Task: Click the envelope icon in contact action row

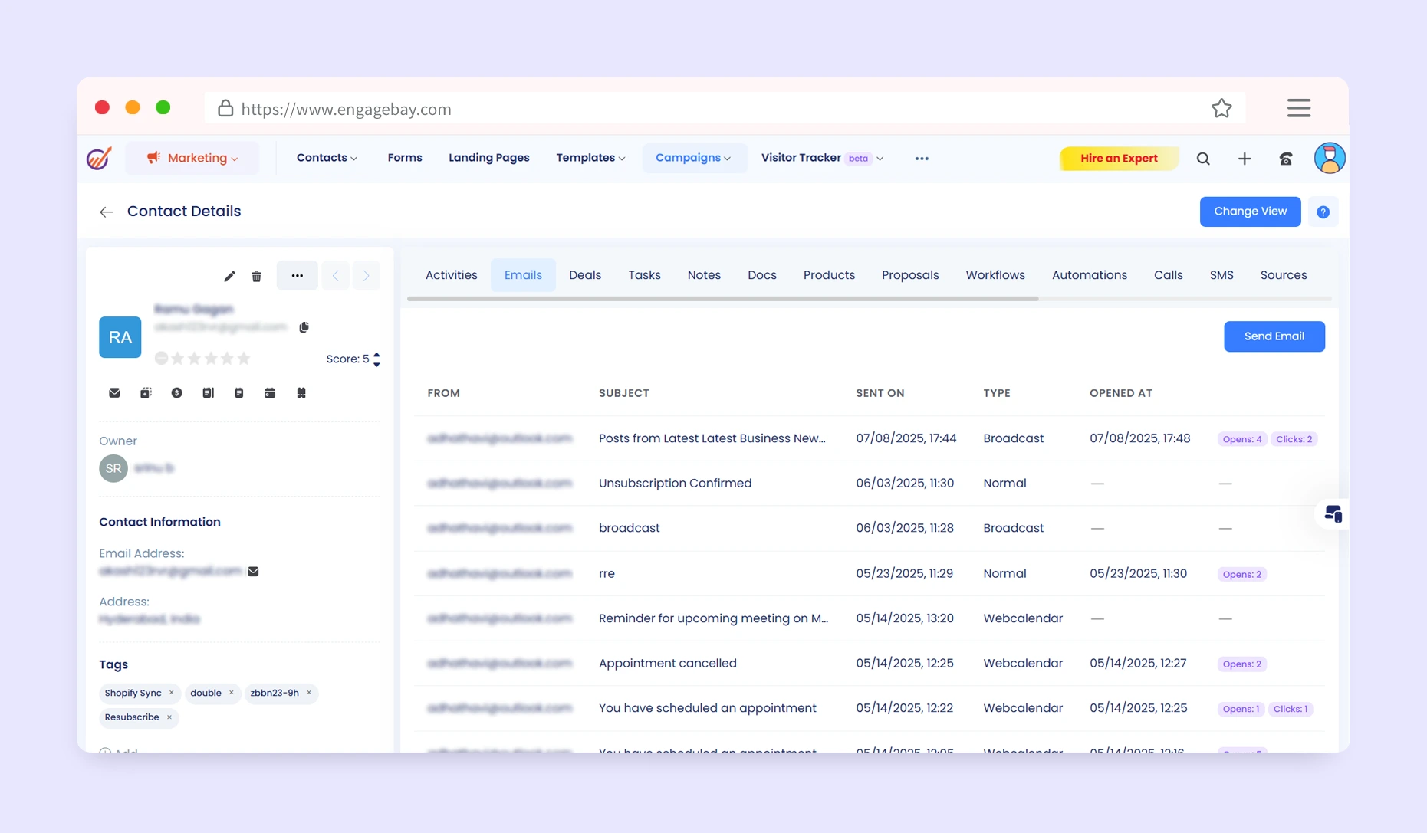Action: pyautogui.click(x=114, y=393)
